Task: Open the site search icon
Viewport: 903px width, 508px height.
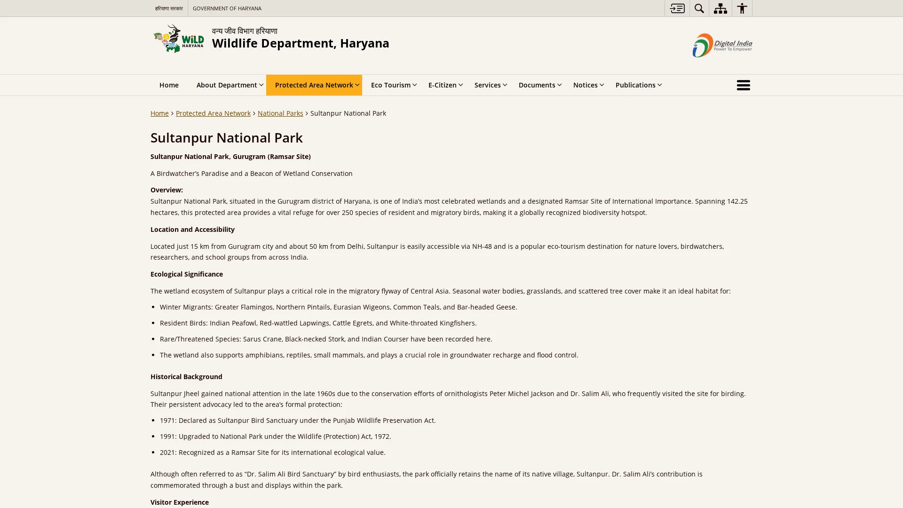Action: point(699,8)
